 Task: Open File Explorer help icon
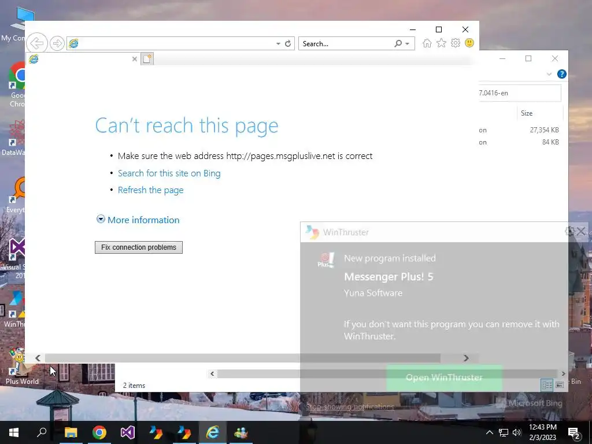tap(562, 74)
